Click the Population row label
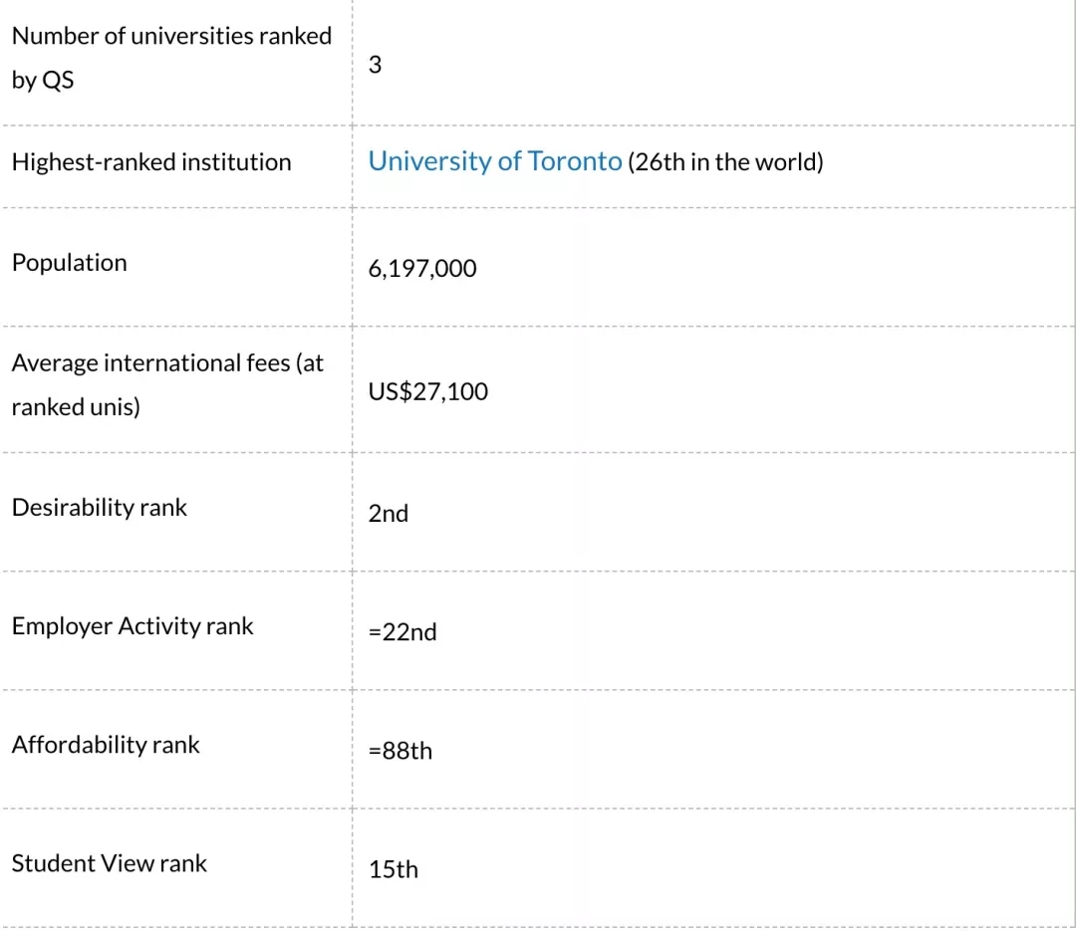Viewport: 1076px width, 931px height. click(x=70, y=262)
